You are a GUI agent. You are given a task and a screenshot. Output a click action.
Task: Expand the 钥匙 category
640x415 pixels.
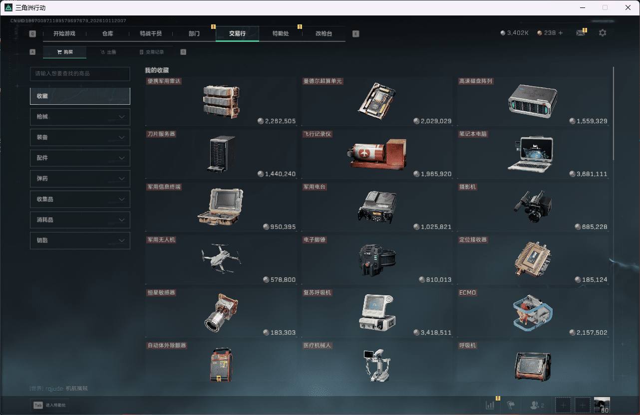80,240
